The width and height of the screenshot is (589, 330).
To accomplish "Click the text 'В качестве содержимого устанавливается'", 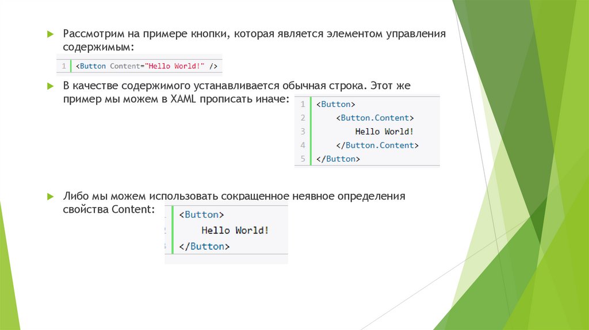I will [171, 86].
